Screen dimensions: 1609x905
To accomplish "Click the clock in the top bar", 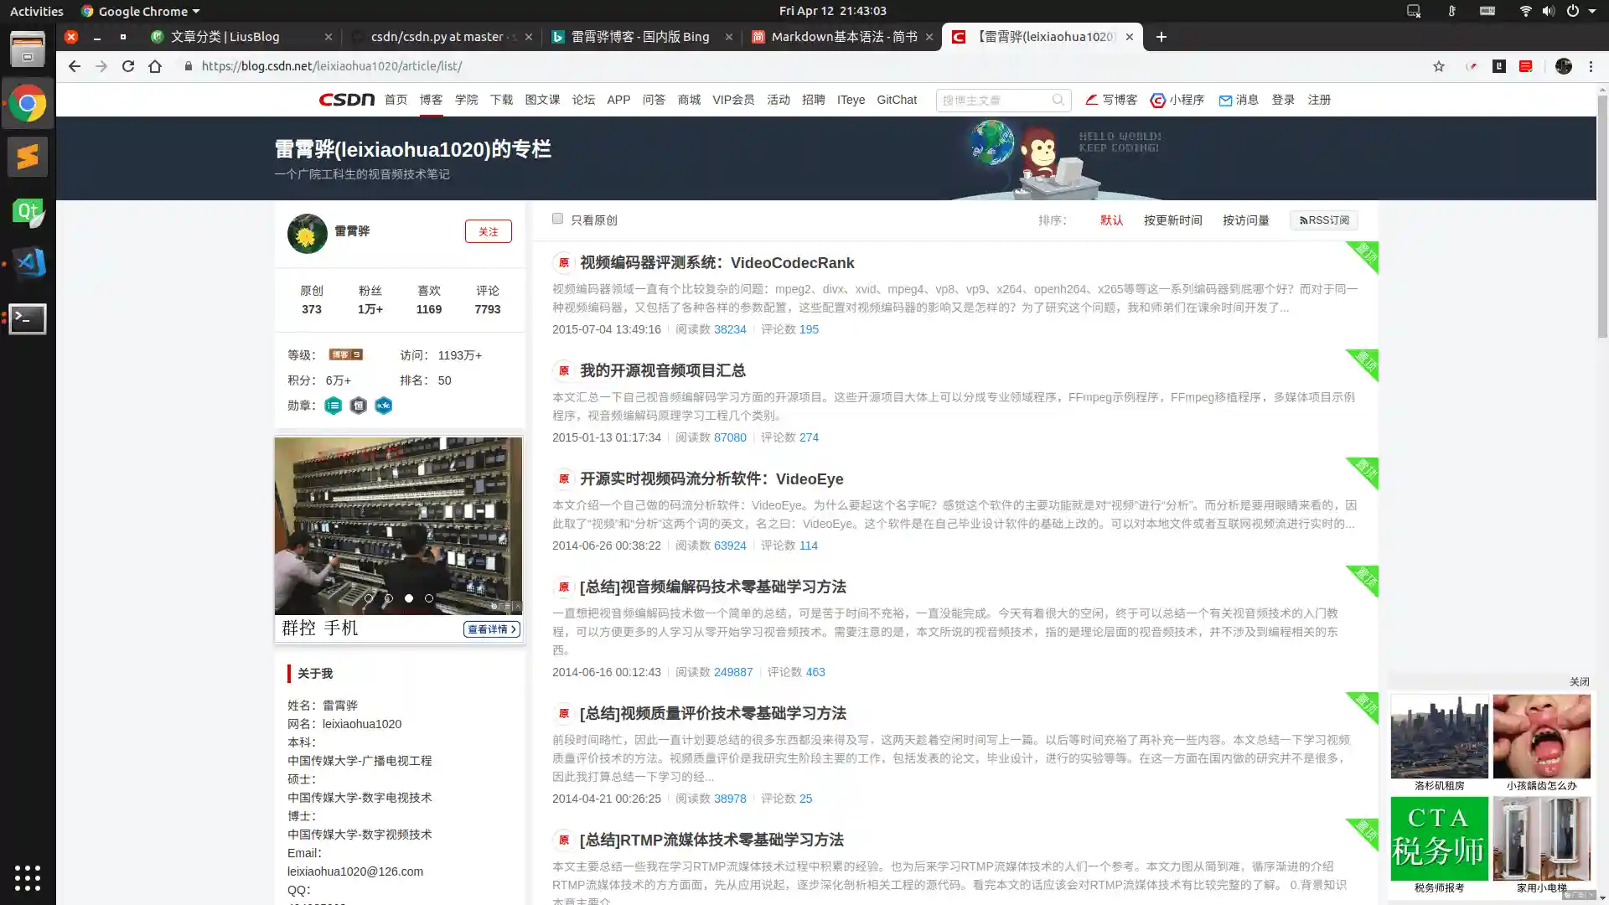I will 832,11.
